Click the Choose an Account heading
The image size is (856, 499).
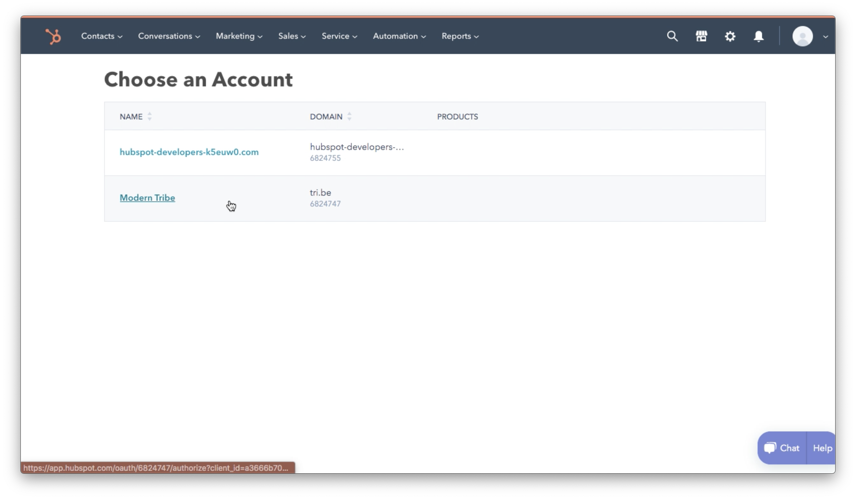198,79
